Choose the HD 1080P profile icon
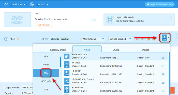Viewport: 178px width, 95px height. tap(67, 73)
